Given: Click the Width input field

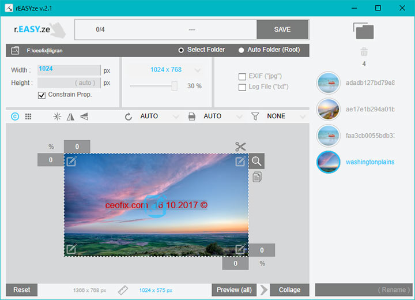Looking at the screenshot, I should tap(69, 70).
